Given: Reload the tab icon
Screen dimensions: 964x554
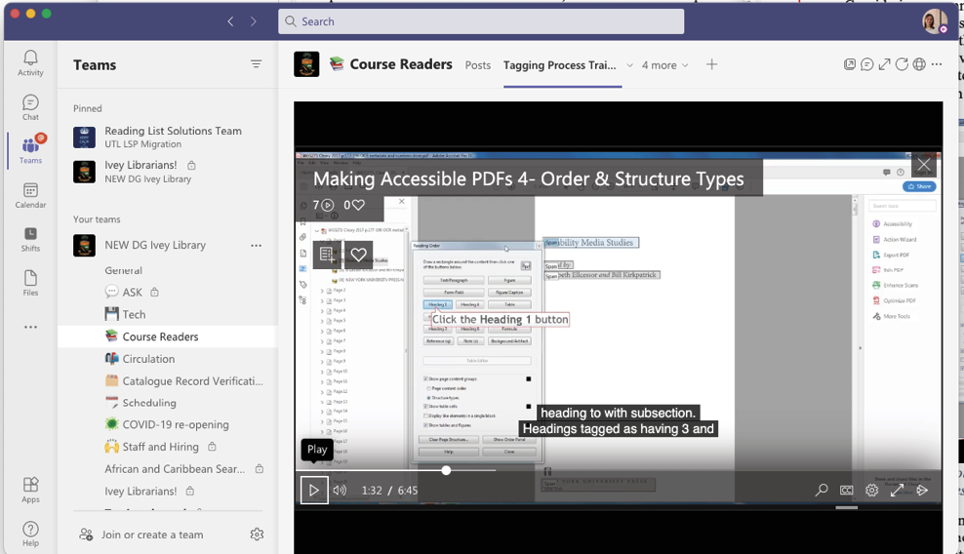Looking at the screenshot, I should point(902,64).
